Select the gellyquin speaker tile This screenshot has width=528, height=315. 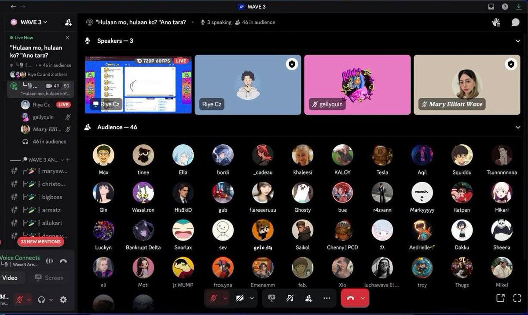[357, 84]
